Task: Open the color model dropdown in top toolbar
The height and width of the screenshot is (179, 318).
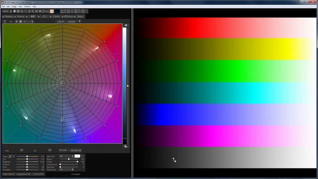Action: click(x=7, y=11)
